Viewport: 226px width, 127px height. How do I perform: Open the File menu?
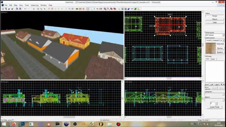point(6,5)
